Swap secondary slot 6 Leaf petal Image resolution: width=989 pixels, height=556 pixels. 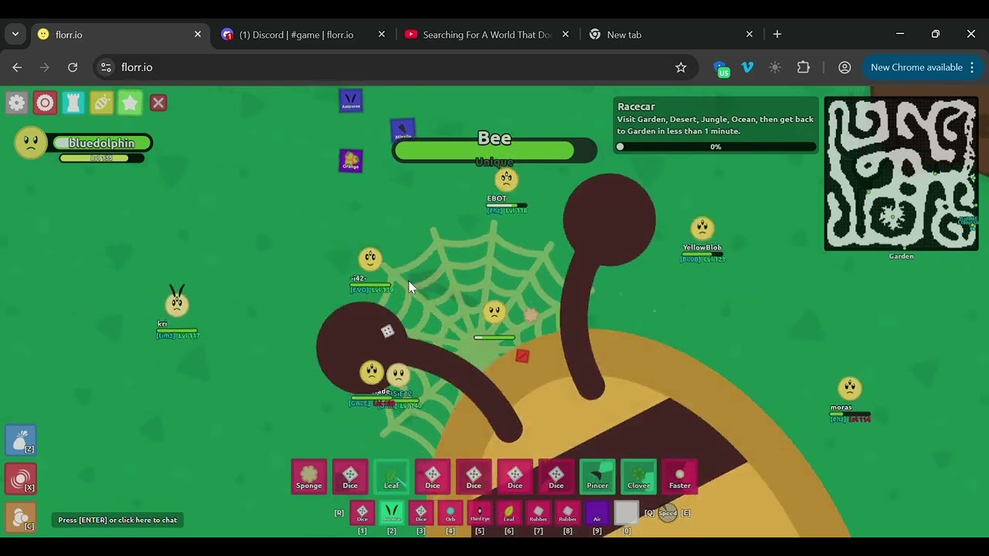pyautogui.click(x=509, y=512)
